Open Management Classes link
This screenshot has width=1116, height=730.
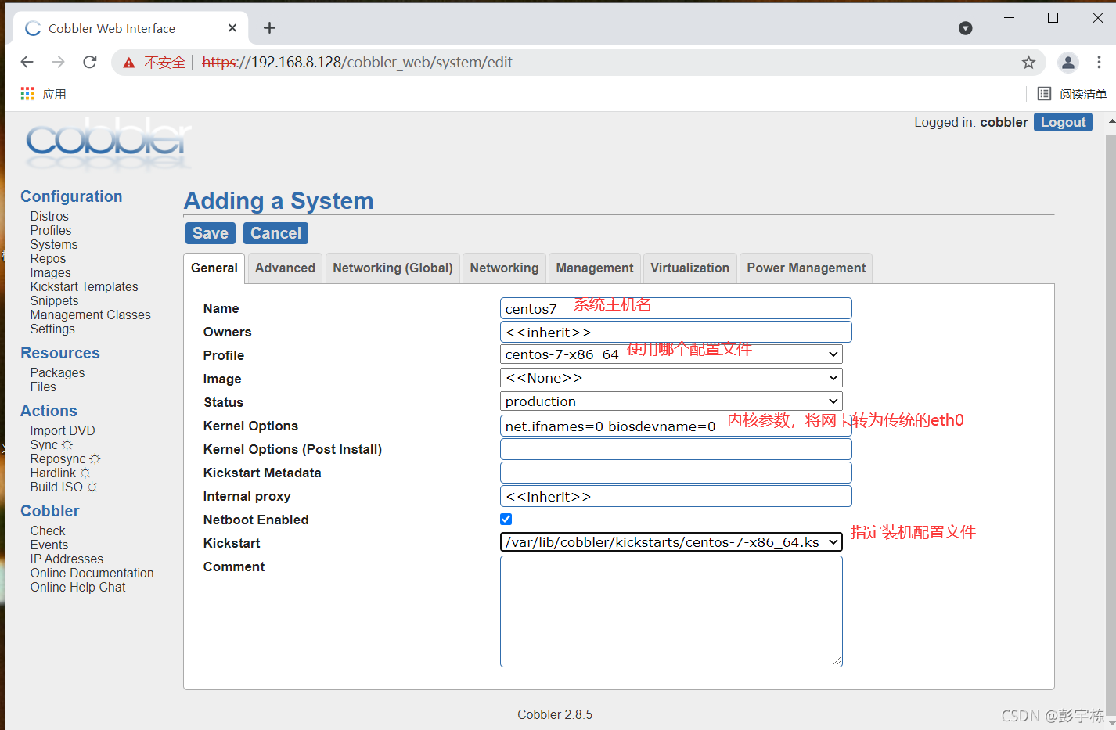point(90,315)
